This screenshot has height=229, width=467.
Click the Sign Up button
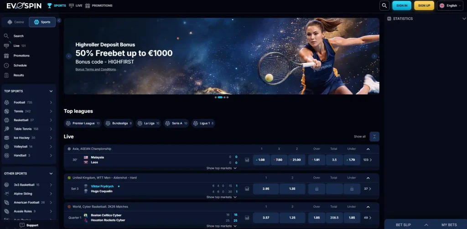pos(424,5)
